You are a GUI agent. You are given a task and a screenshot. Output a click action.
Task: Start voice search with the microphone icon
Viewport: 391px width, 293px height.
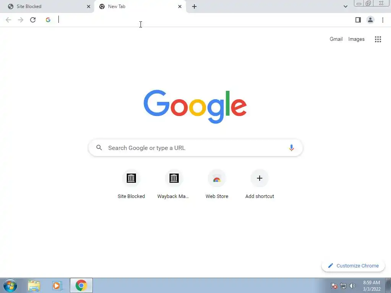point(291,148)
